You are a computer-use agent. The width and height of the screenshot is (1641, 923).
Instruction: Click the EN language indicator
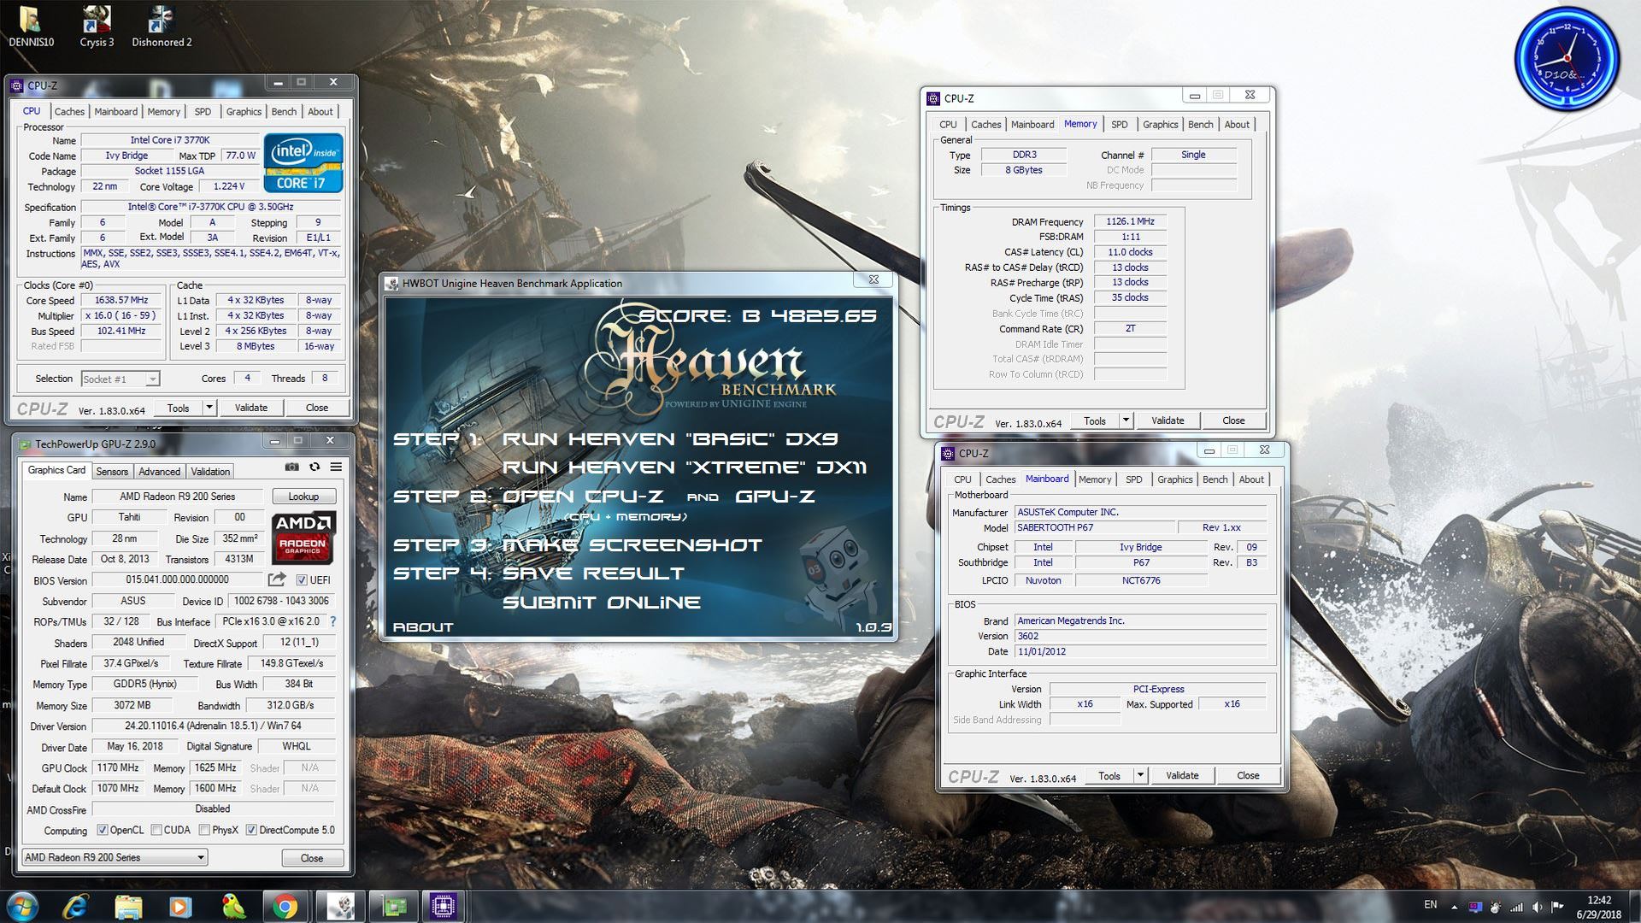click(x=1431, y=904)
